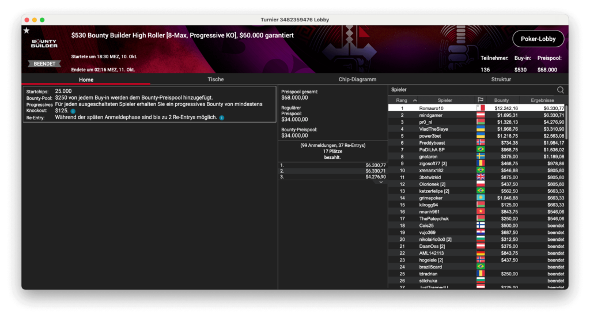Click the Bounty Builder logo
Screen dimensions: 590x318
point(44,45)
